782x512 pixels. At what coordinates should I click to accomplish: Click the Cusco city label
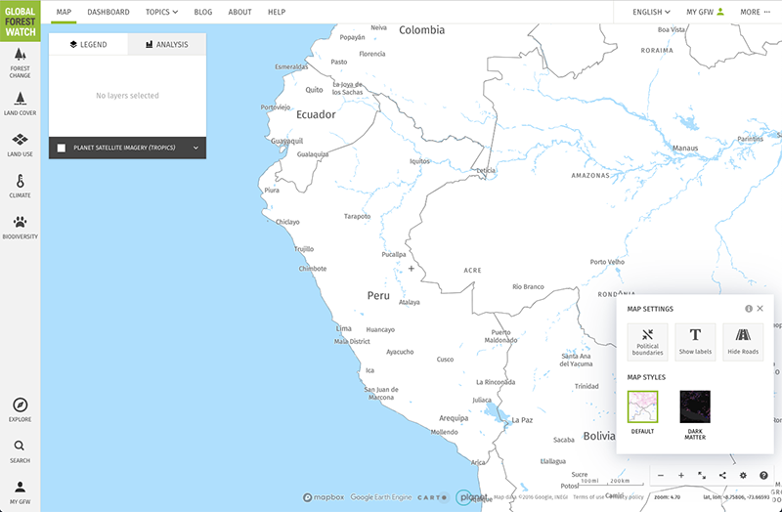pos(445,360)
